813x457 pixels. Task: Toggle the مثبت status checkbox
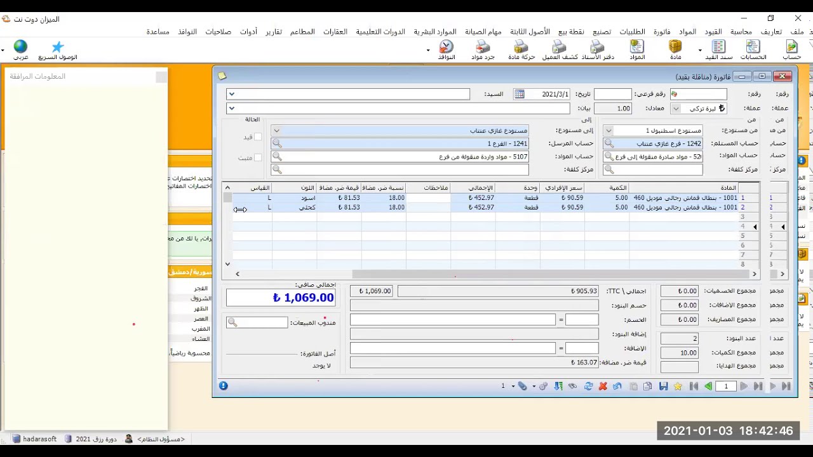(257, 157)
